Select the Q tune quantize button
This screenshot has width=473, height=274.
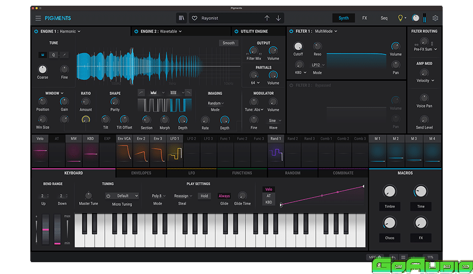[x=53, y=55]
